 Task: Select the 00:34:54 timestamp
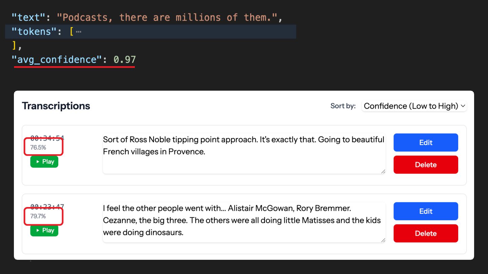pos(47,138)
